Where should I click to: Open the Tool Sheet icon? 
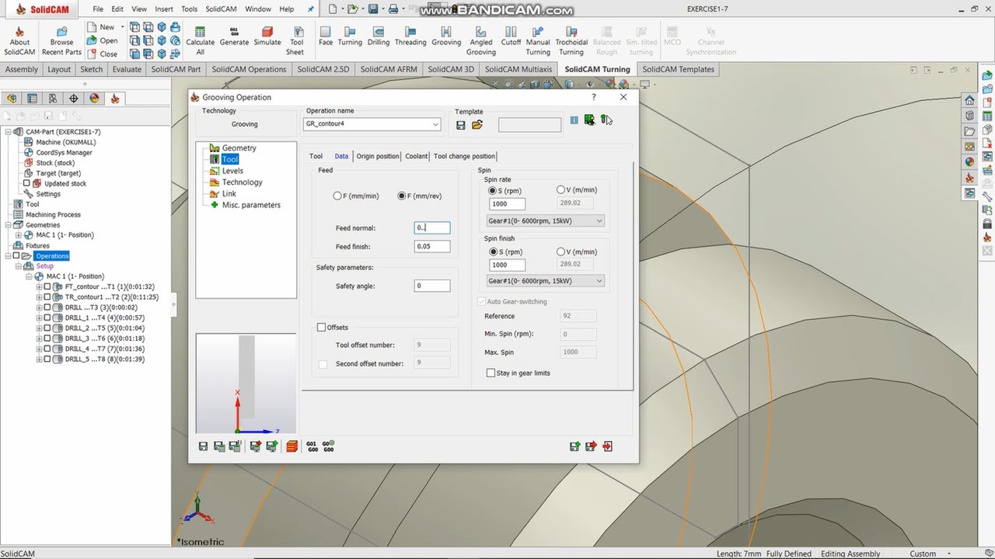295,41
